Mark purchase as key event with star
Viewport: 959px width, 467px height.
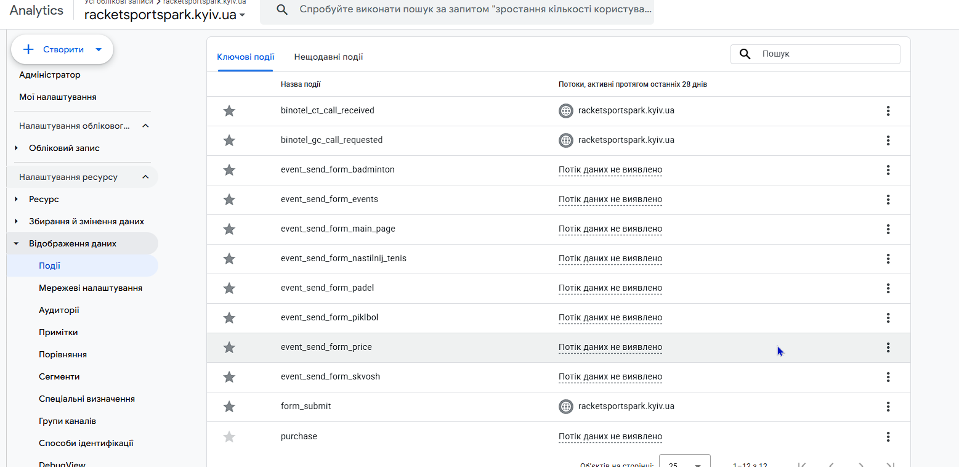[x=229, y=437]
